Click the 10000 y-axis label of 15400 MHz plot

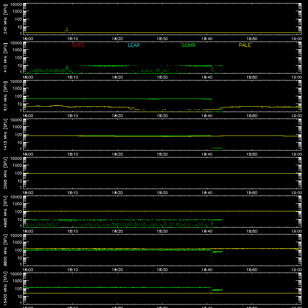pyautogui.click(x=16, y=274)
